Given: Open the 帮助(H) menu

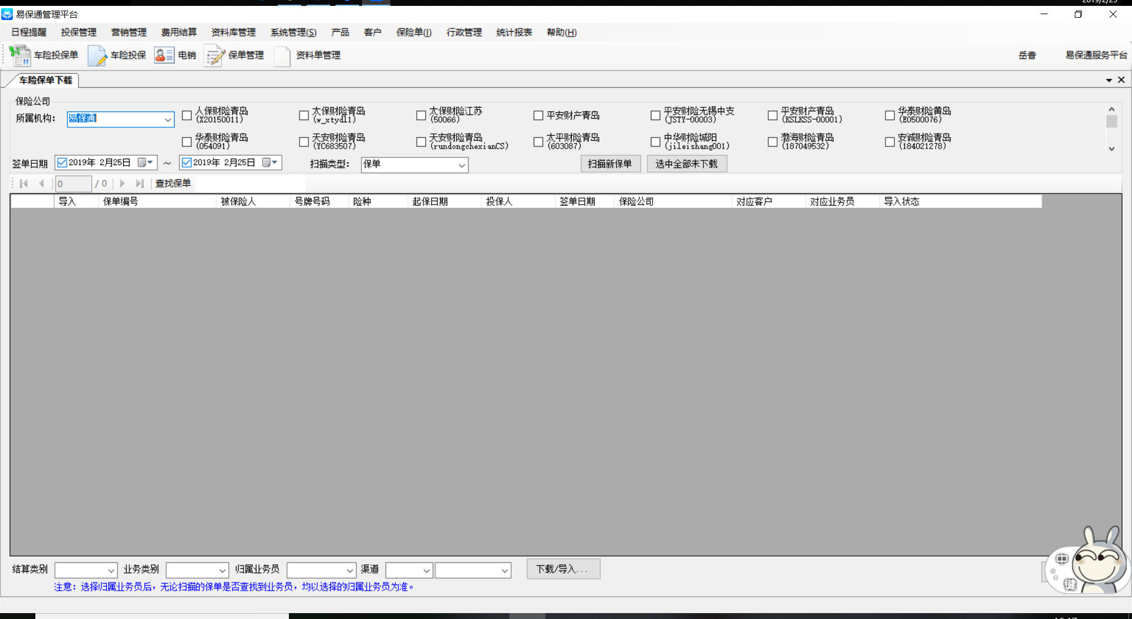Looking at the screenshot, I should (562, 32).
